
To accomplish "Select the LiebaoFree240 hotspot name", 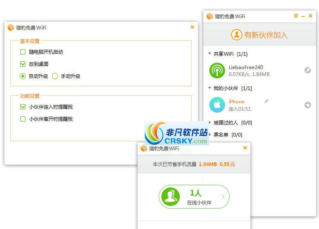I will click(x=246, y=67).
